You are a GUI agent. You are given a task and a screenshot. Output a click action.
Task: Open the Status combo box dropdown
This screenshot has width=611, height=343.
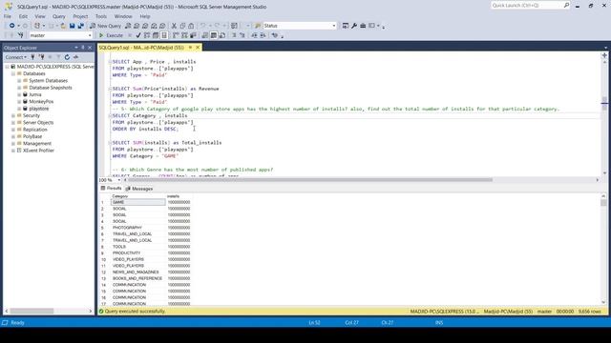333,26
